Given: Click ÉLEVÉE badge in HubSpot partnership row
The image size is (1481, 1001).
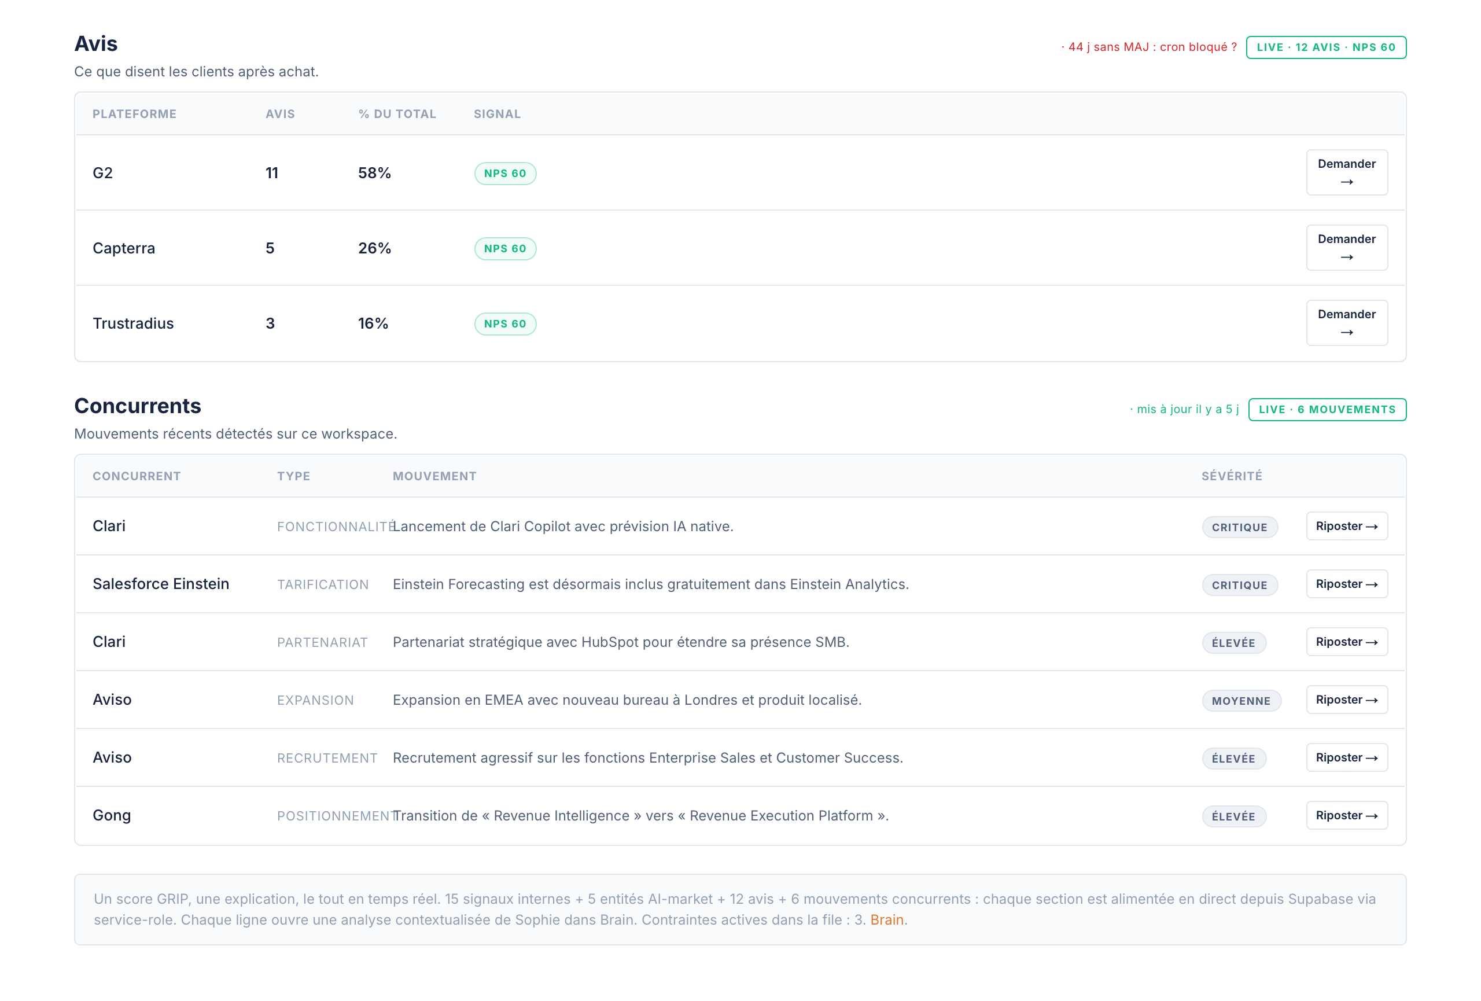Looking at the screenshot, I should click(x=1234, y=643).
